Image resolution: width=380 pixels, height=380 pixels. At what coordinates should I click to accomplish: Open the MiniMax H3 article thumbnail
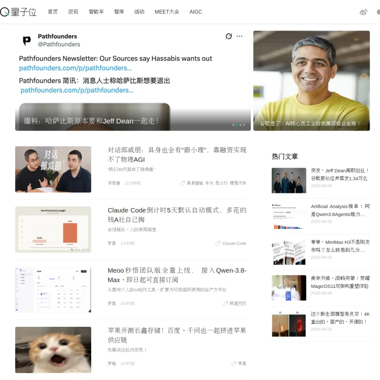[289, 252]
